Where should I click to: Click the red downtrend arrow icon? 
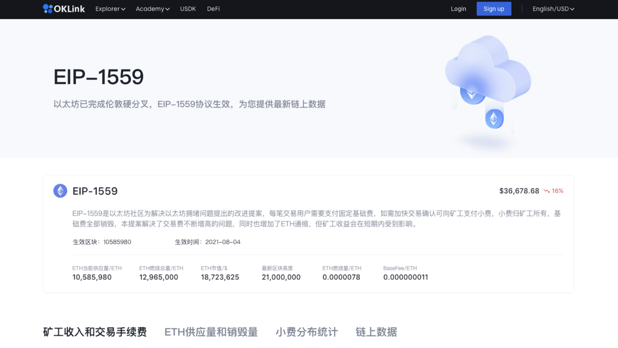point(546,191)
